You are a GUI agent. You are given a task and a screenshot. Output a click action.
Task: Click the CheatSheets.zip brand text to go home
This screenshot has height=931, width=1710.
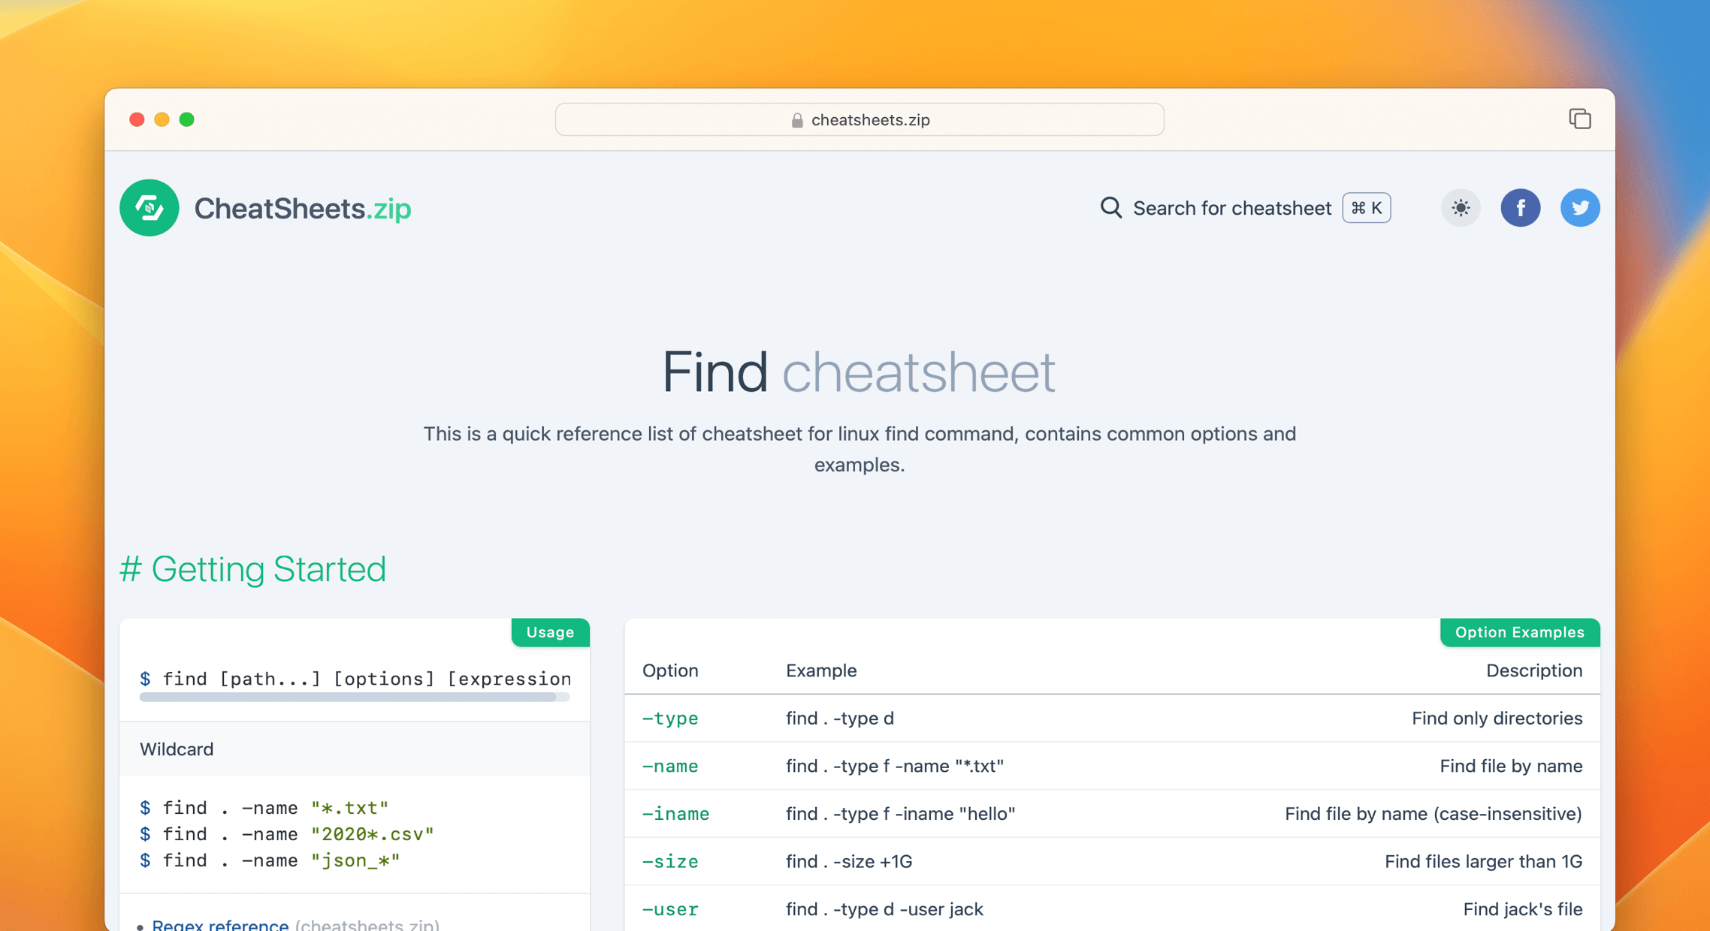click(x=302, y=208)
